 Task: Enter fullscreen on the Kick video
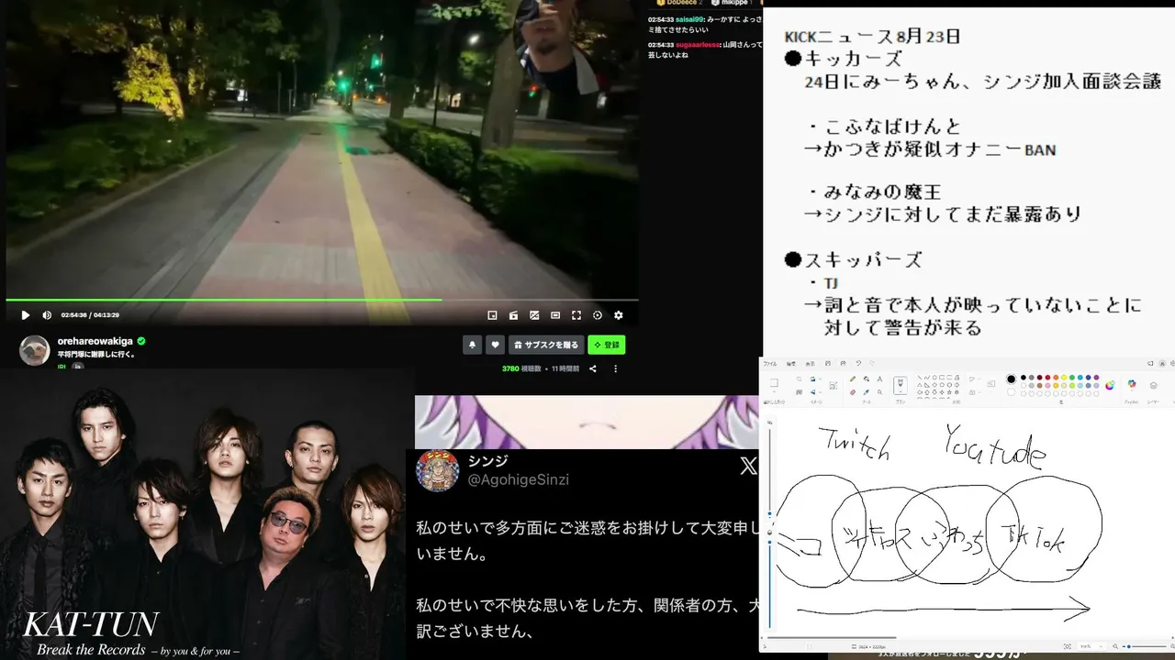pos(576,315)
